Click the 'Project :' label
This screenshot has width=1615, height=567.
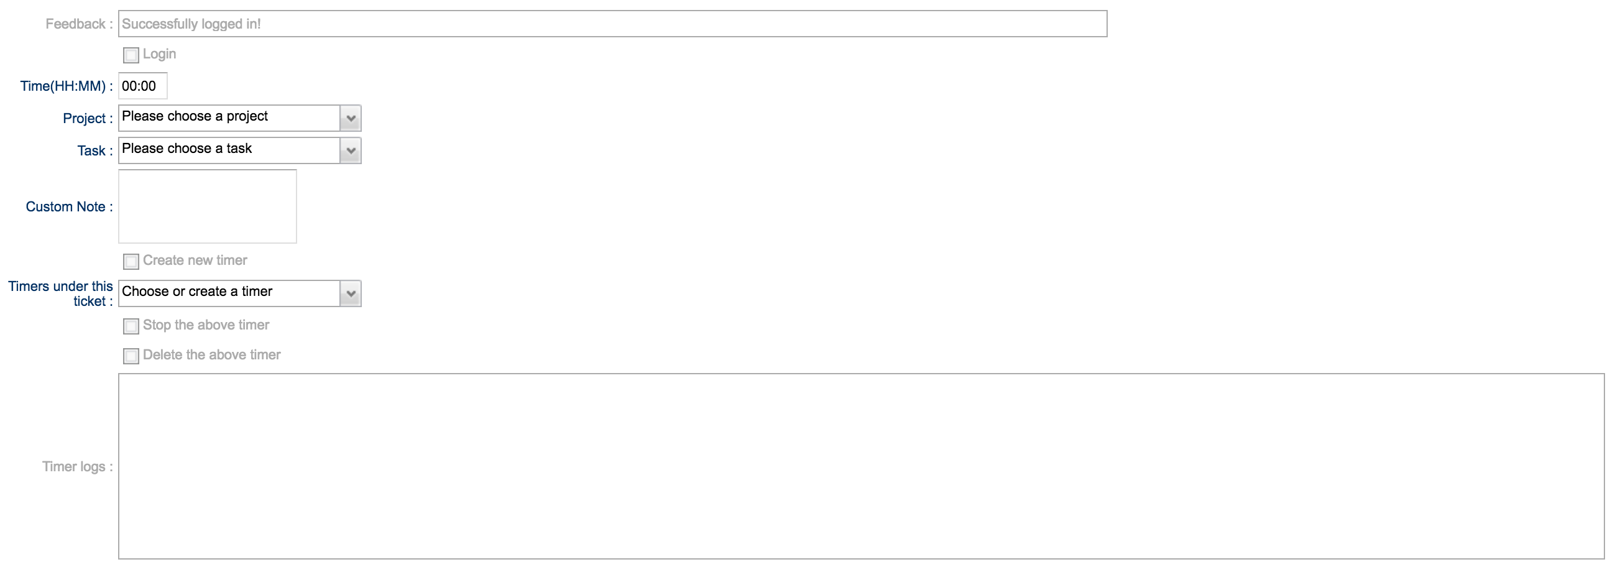88,119
